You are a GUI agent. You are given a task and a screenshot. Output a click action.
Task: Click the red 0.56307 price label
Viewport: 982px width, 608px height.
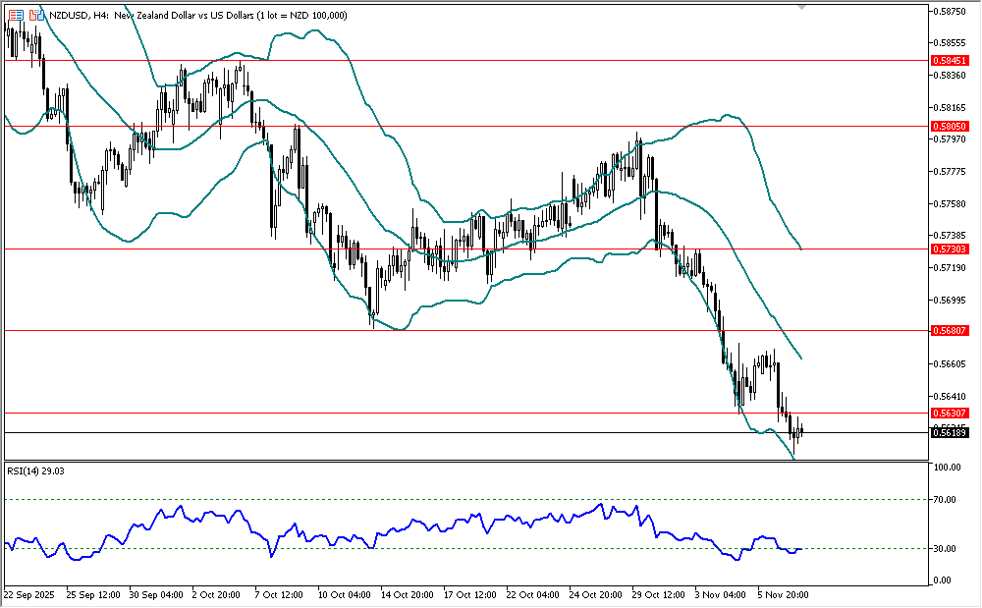tap(950, 414)
